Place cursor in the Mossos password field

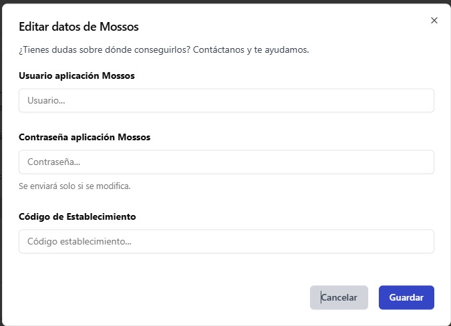227,162
